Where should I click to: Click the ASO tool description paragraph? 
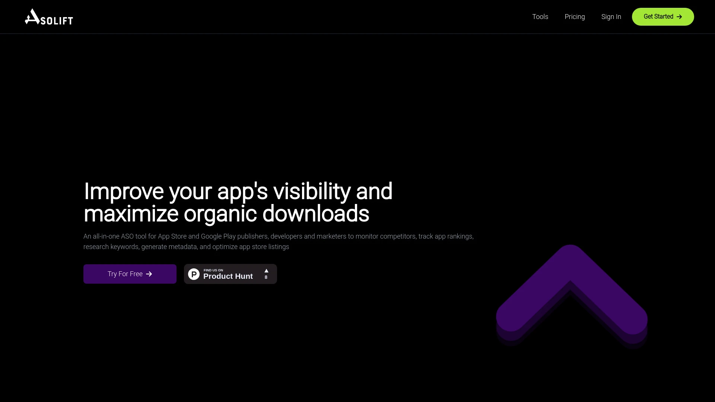[x=278, y=241]
